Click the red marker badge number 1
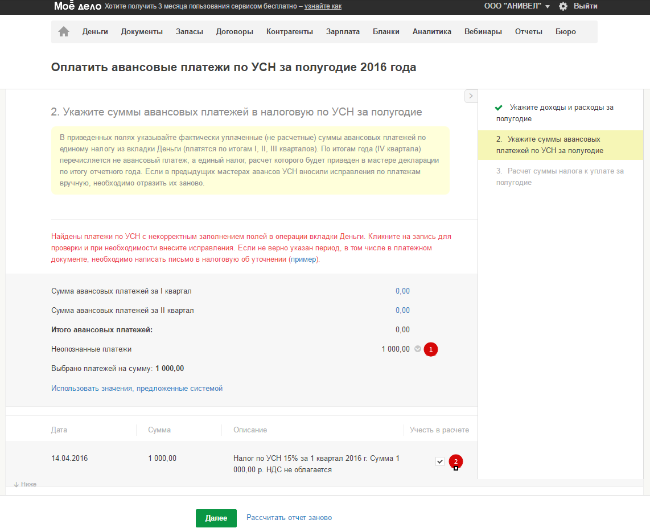The image size is (650, 528). click(431, 349)
